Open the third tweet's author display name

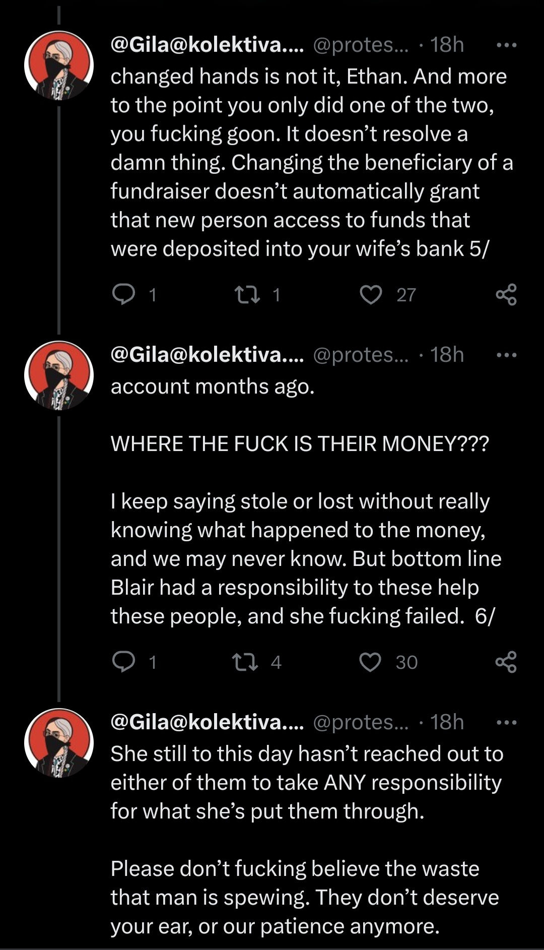tap(207, 722)
